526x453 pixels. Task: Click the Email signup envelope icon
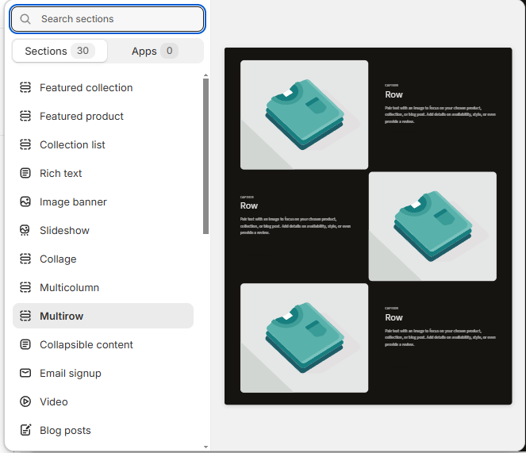(x=25, y=373)
